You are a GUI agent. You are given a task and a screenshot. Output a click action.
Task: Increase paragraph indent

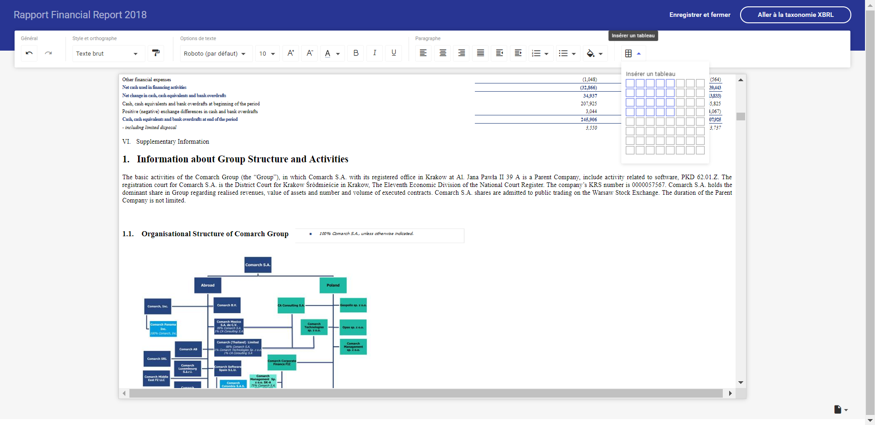point(518,53)
